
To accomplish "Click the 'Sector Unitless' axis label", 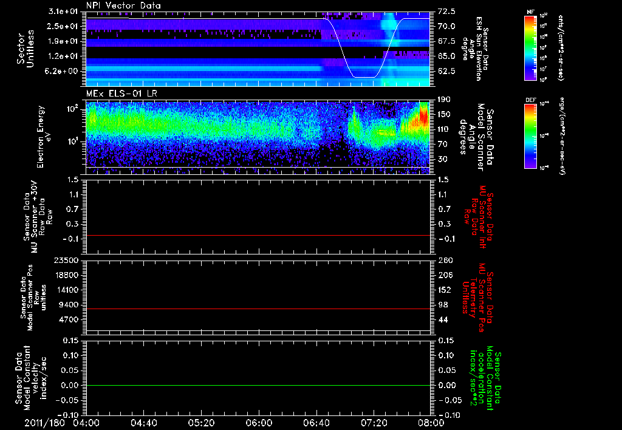I will [x=26, y=47].
